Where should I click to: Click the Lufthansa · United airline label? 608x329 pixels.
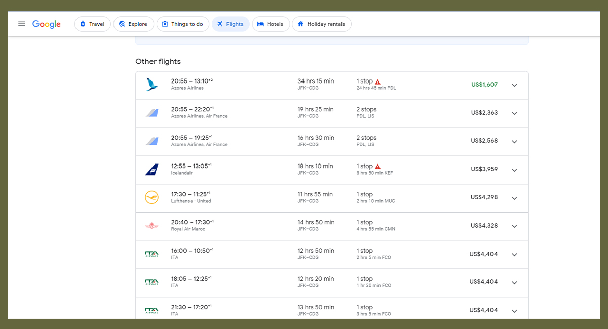(191, 201)
